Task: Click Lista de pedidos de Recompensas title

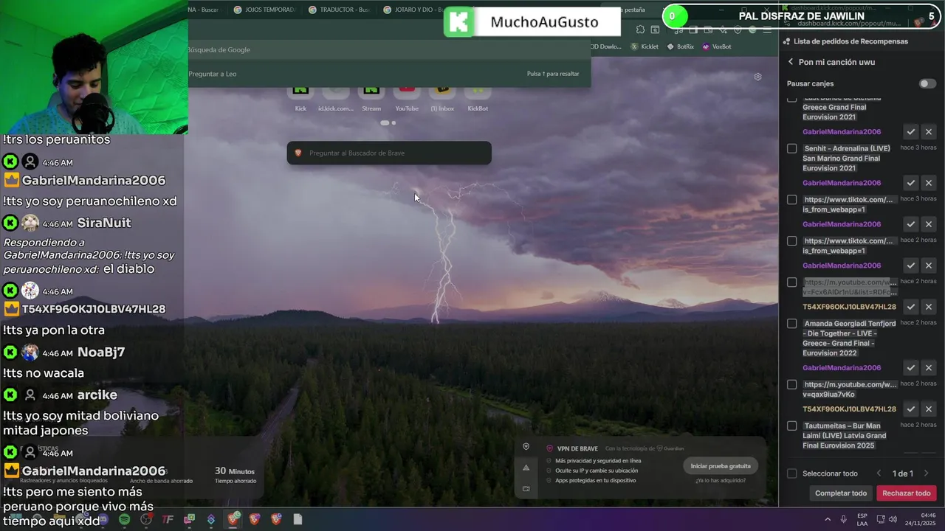Action: [x=850, y=41]
